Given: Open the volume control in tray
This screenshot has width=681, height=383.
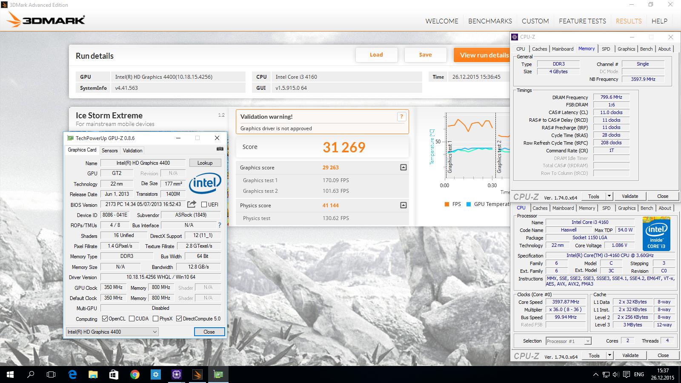Looking at the screenshot, I should click(616, 374).
